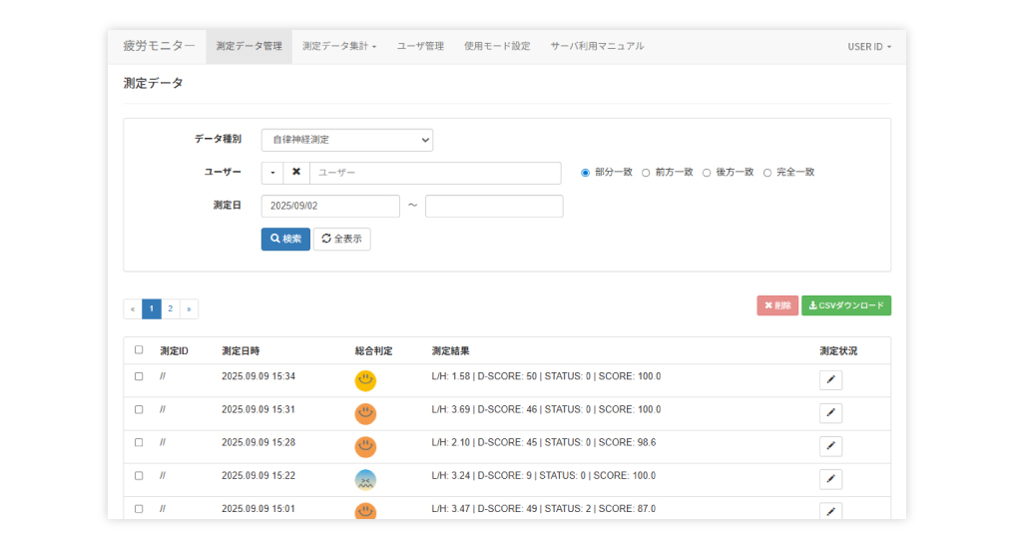The image size is (1014, 549).
Task: Open the edit pencil for the 15:28 row
Action: point(830,446)
